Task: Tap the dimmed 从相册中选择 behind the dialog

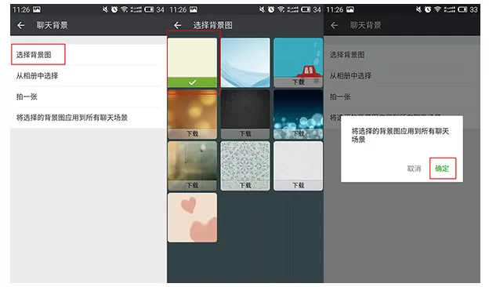Action: (x=350, y=76)
